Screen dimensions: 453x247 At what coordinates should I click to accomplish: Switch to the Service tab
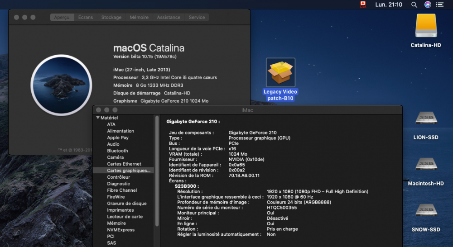coord(197,17)
